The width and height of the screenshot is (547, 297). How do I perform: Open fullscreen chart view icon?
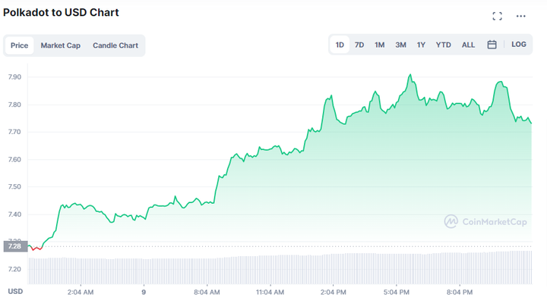[497, 16]
